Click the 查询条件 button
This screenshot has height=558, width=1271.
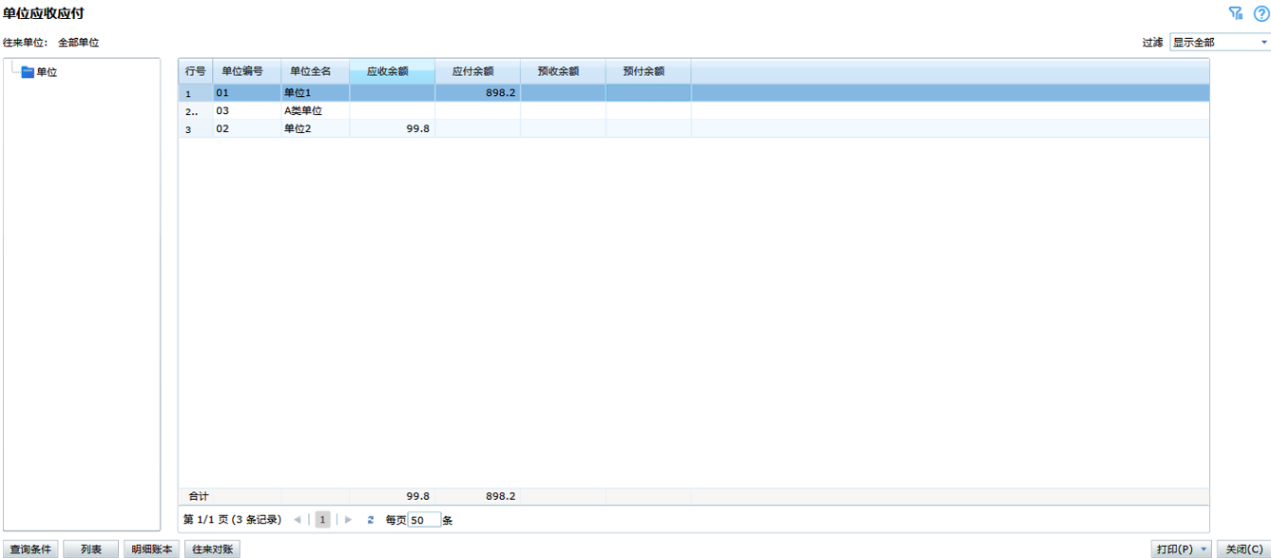point(30,549)
